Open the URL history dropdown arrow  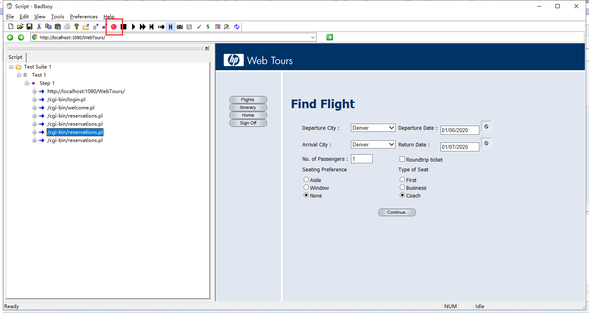pyautogui.click(x=313, y=37)
